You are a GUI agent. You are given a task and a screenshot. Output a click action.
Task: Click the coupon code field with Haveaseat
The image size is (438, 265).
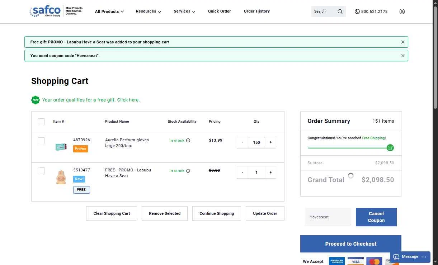(x=328, y=217)
